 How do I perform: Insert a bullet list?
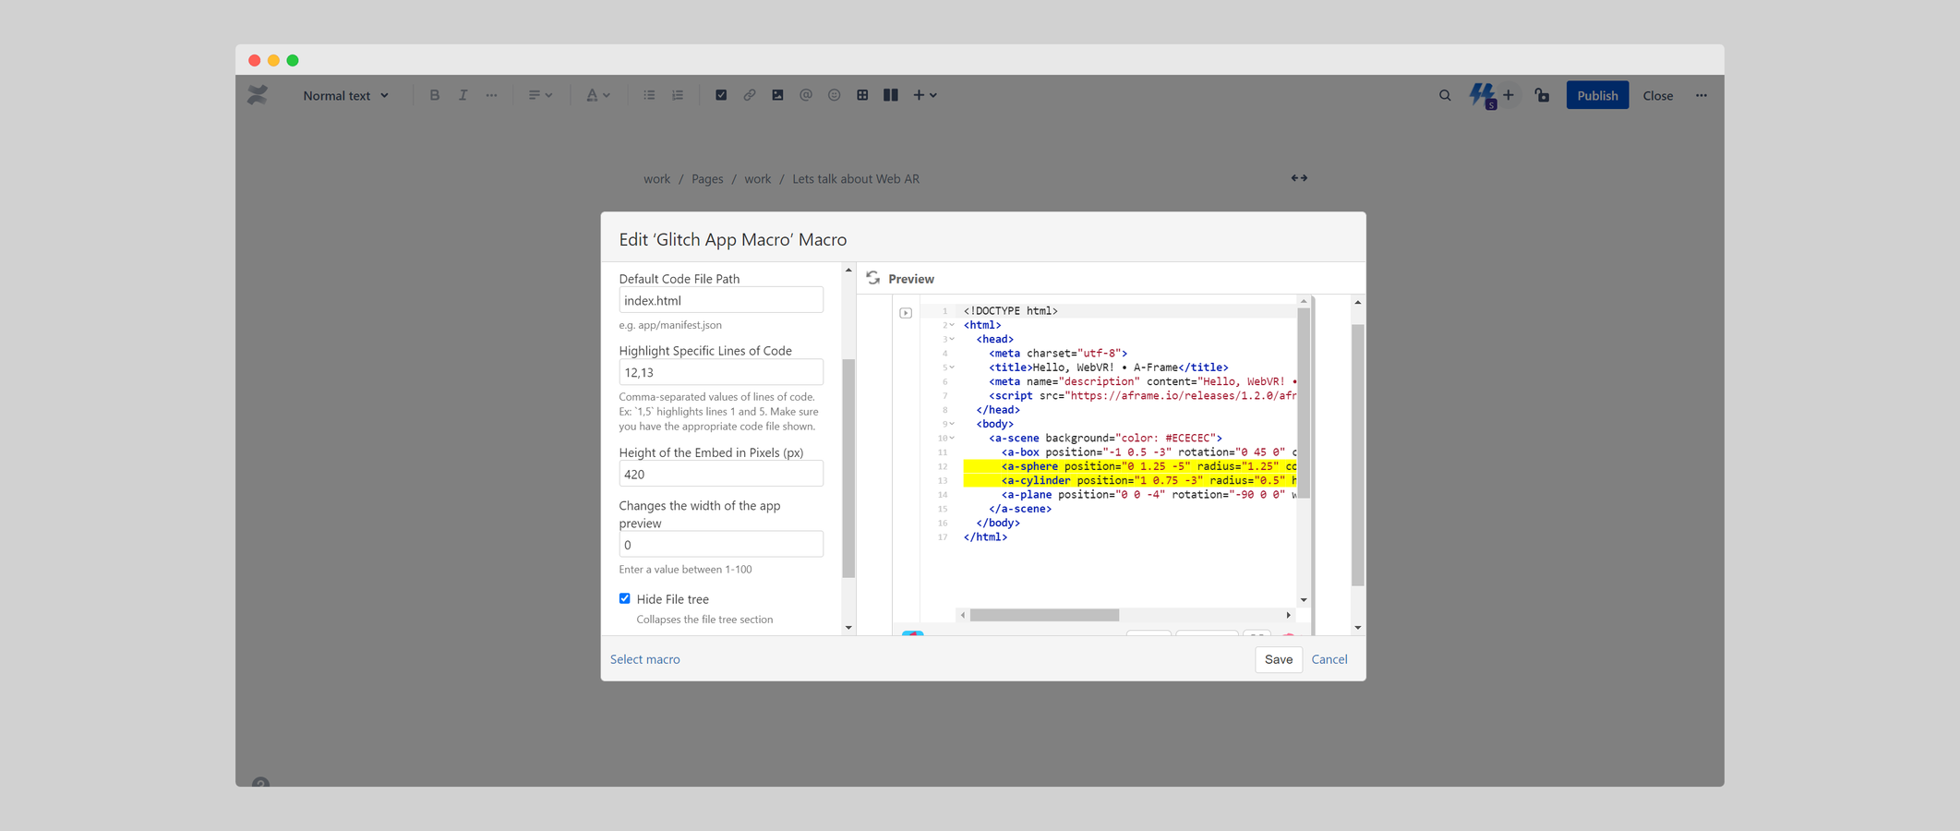649,95
